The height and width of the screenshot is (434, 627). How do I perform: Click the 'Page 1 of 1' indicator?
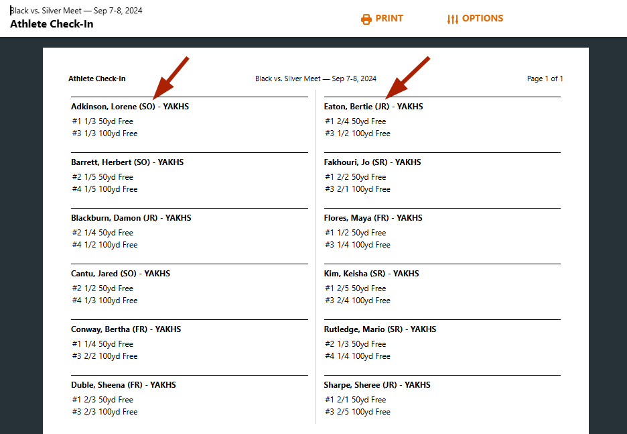(x=545, y=78)
